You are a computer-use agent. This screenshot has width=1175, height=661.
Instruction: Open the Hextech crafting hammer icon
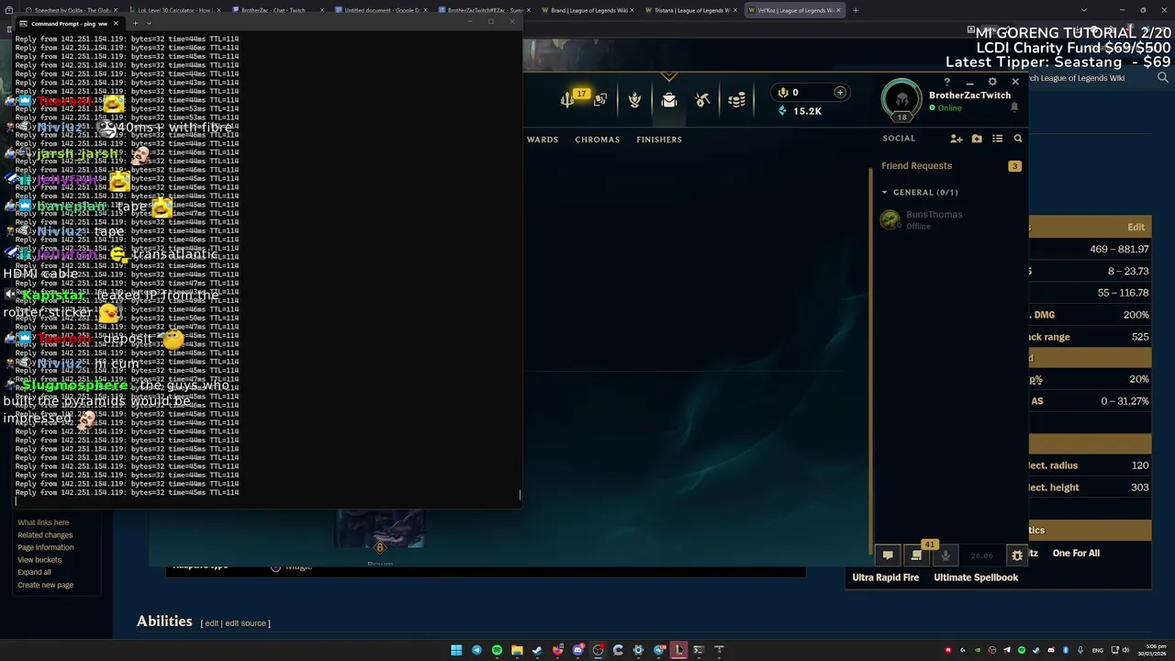point(702,100)
